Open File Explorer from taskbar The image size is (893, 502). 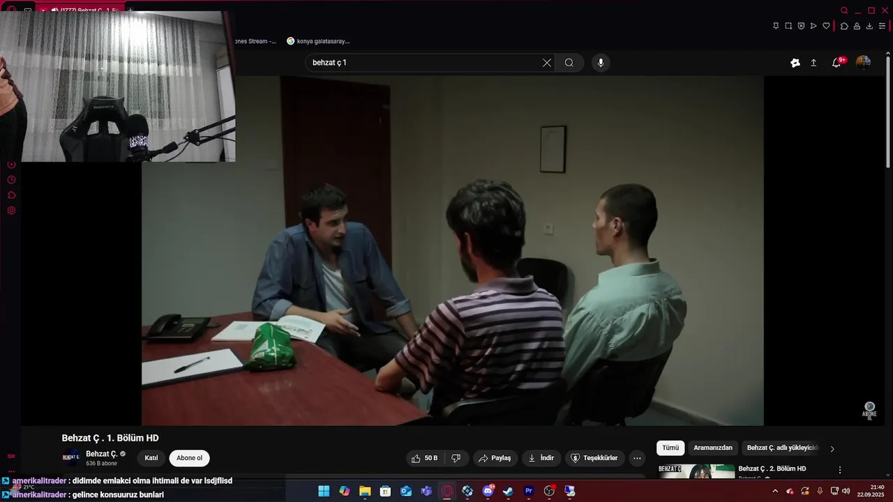[365, 491]
